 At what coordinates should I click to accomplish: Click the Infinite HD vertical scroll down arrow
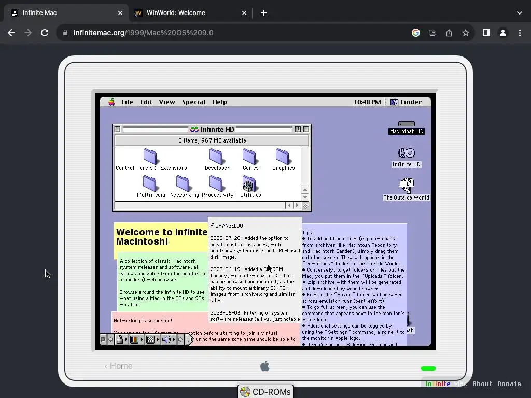[305, 197]
